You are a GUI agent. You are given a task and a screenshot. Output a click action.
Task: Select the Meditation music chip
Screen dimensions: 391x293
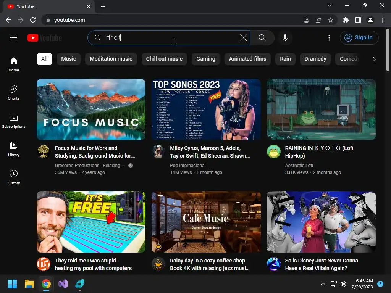[x=111, y=59]
